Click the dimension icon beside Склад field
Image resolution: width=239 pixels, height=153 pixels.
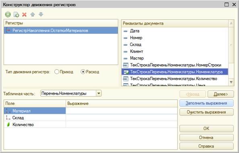[8, 118]
